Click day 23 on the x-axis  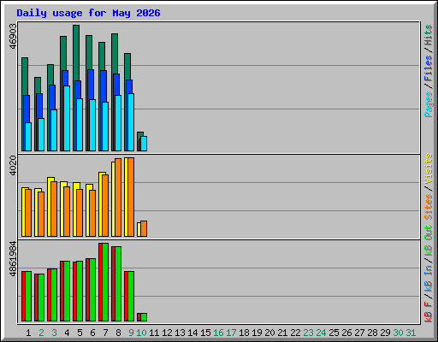308,333
